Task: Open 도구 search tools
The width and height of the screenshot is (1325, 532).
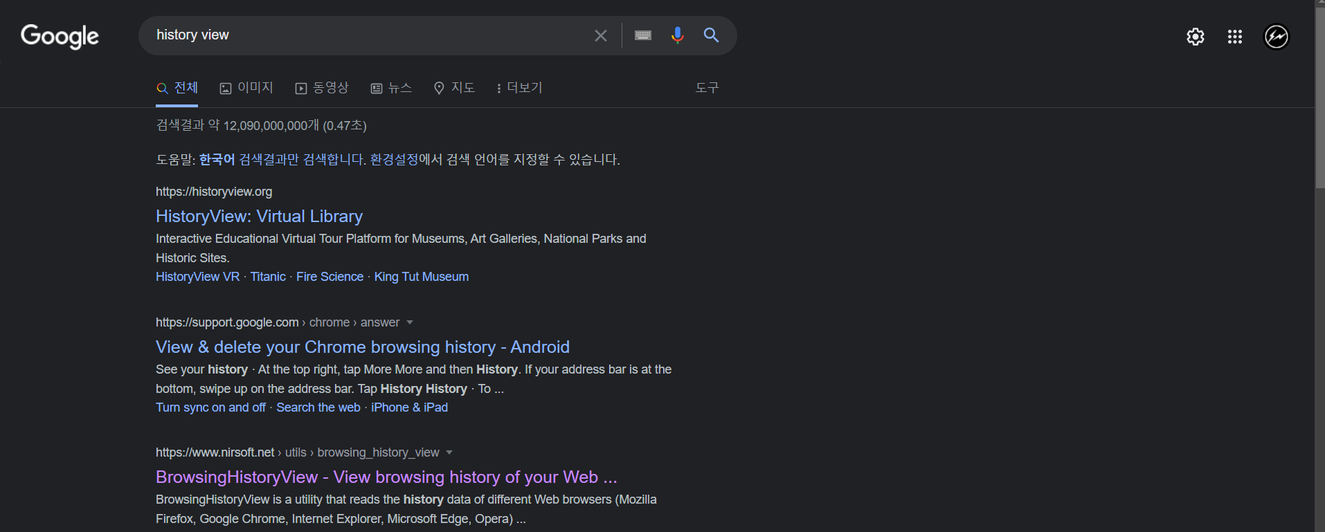Action: pos(707,88)
